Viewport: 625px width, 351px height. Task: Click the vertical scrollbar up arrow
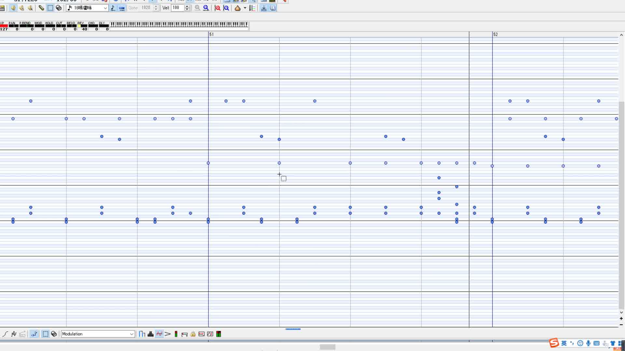tap(621, 35)
